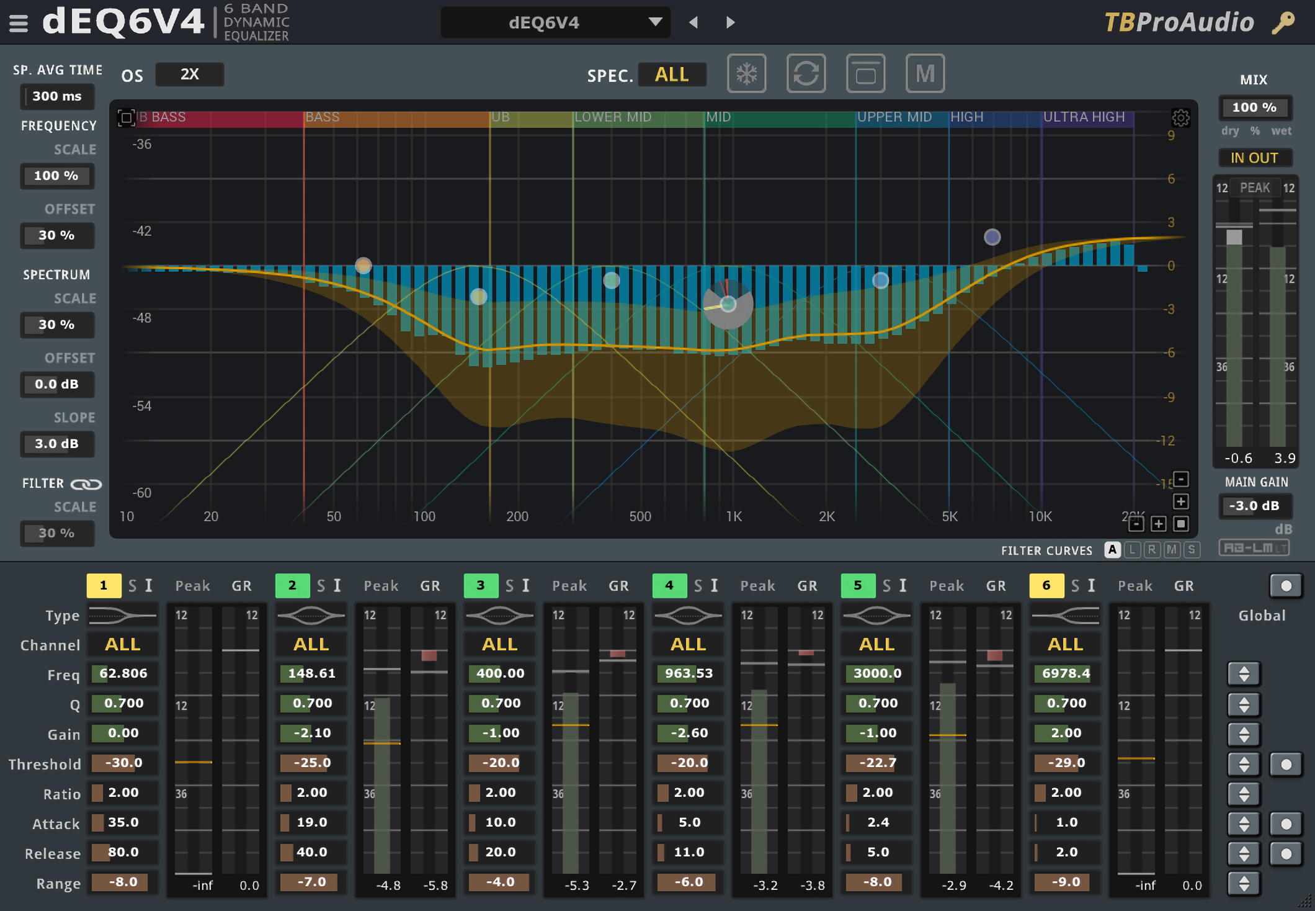Toggle band 1 on/off
The height and width of the screenshot is (911, 1315).
click(x=104, y=585)
